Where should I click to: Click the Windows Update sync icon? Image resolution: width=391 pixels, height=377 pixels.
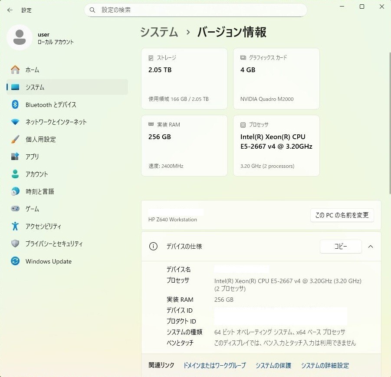[15, 261]
